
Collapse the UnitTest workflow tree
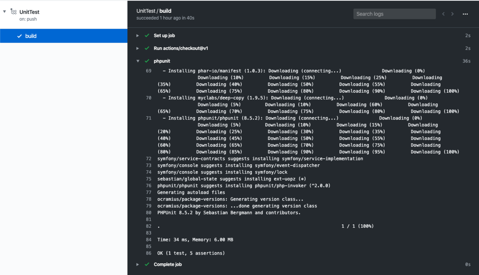4,12
